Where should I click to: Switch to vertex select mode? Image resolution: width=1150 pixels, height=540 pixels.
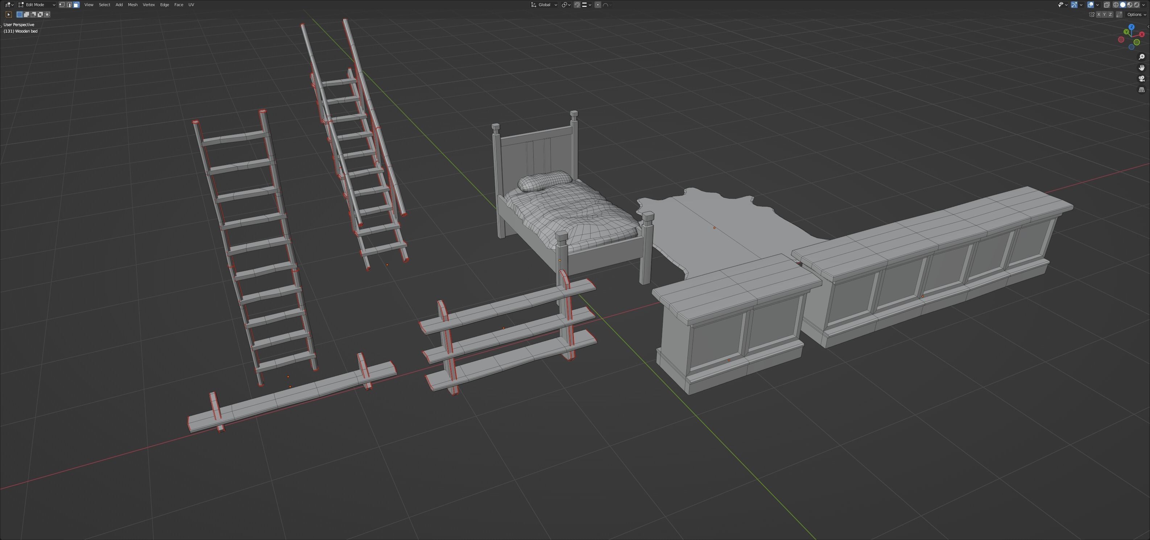(x=62, y=4)
